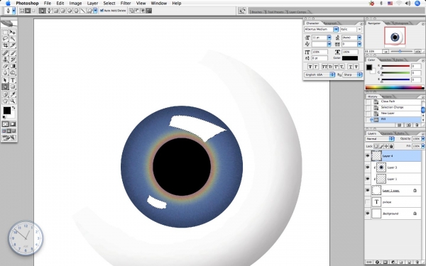Toggle Auto Add/Delete checkbox
Viewport: 426px width, 266px height.
(102, 11)
